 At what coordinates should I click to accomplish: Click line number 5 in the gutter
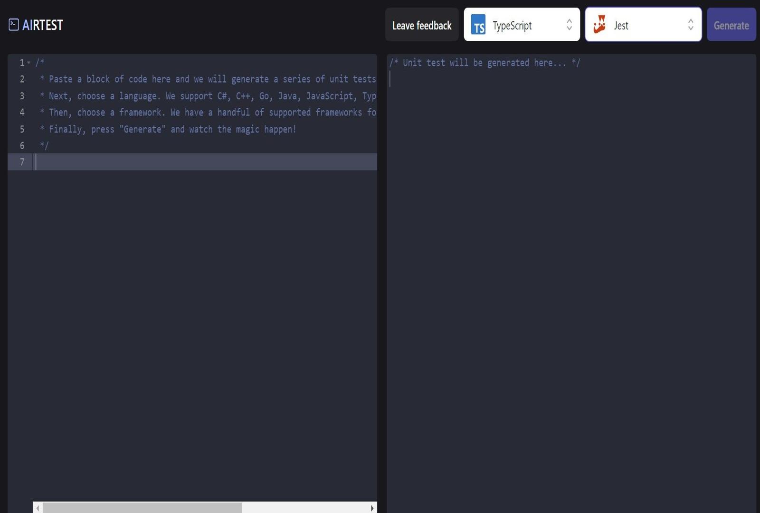[x=22, y=129]
